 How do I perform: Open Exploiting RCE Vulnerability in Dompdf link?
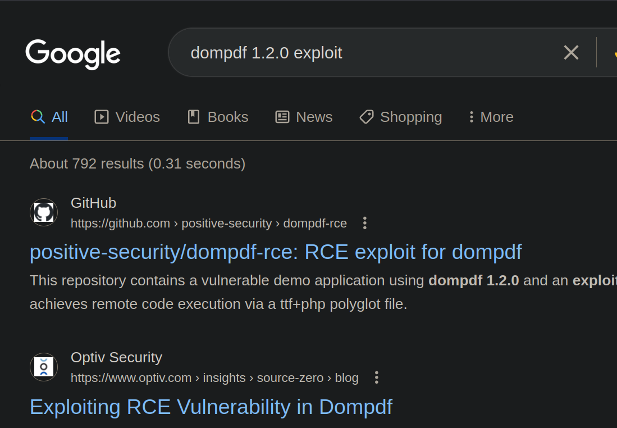point(211,407)
